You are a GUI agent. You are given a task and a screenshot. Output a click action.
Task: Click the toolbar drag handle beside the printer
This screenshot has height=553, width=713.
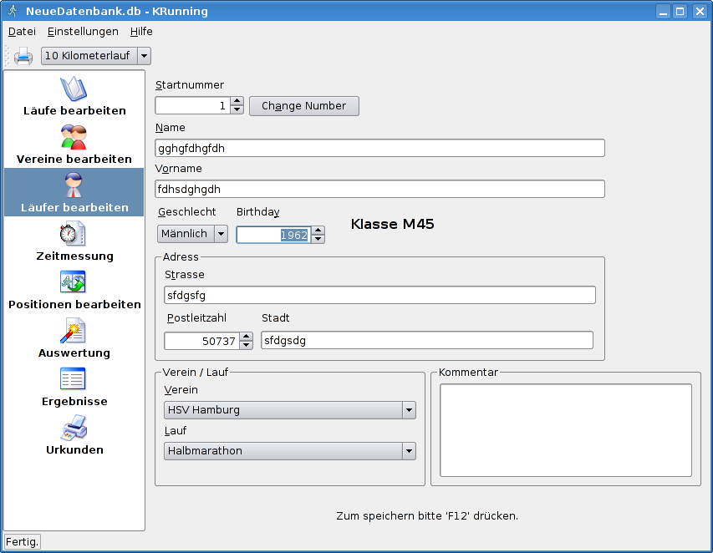(x=7, y=56)
